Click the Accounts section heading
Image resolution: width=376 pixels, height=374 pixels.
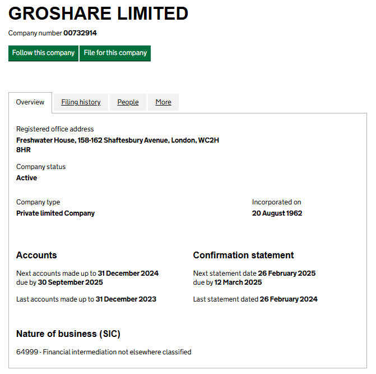coord(36,255)
